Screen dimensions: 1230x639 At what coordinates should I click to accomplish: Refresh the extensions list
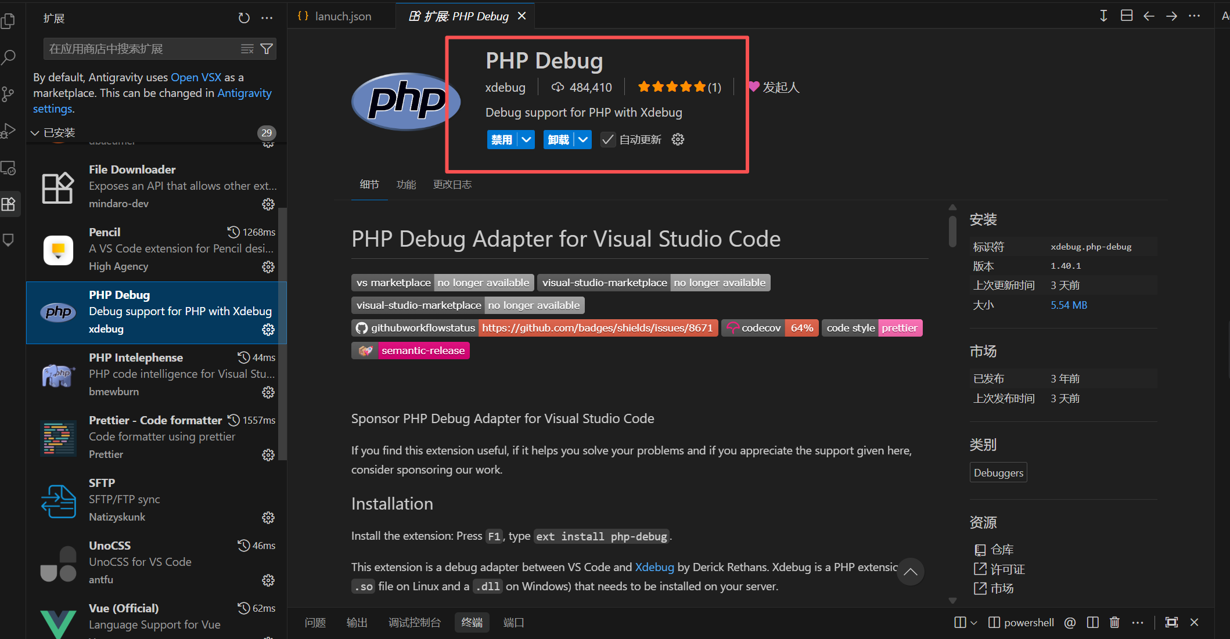click(x=244, y=18)
